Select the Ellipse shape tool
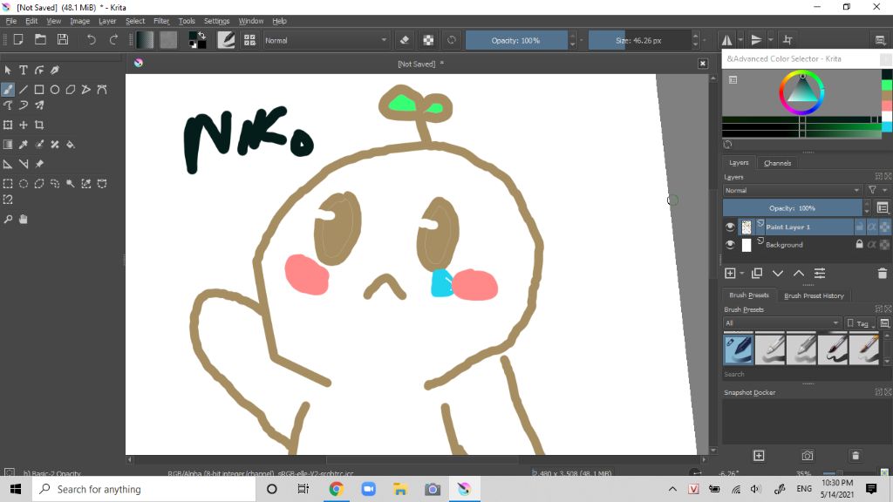 (x=55, y=90)
